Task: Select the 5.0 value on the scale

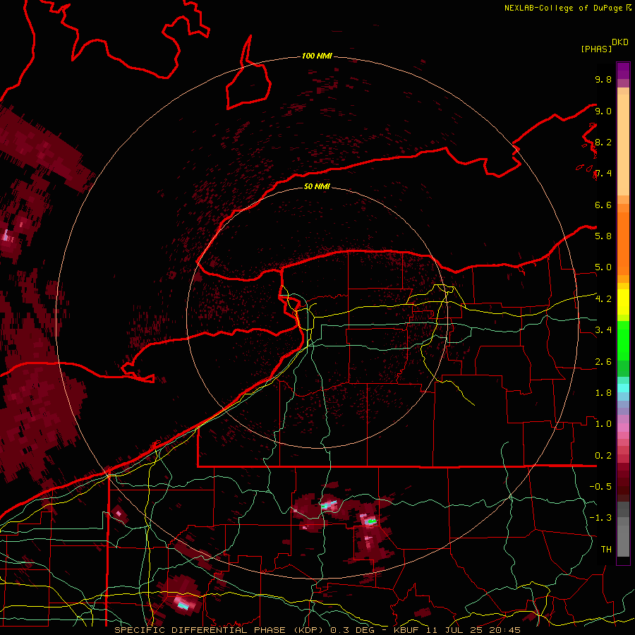Action: 603,267
